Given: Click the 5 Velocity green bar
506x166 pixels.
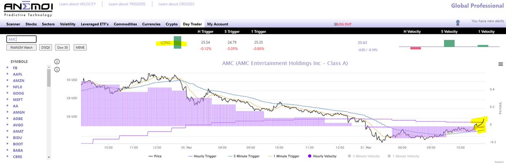Looking at the screenshot, I should click(x=449, y=43).
